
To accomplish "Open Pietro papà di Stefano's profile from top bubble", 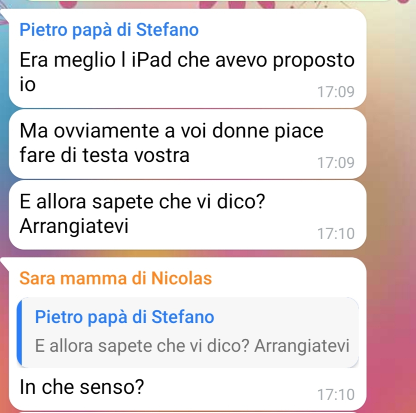I will (109, 30).
